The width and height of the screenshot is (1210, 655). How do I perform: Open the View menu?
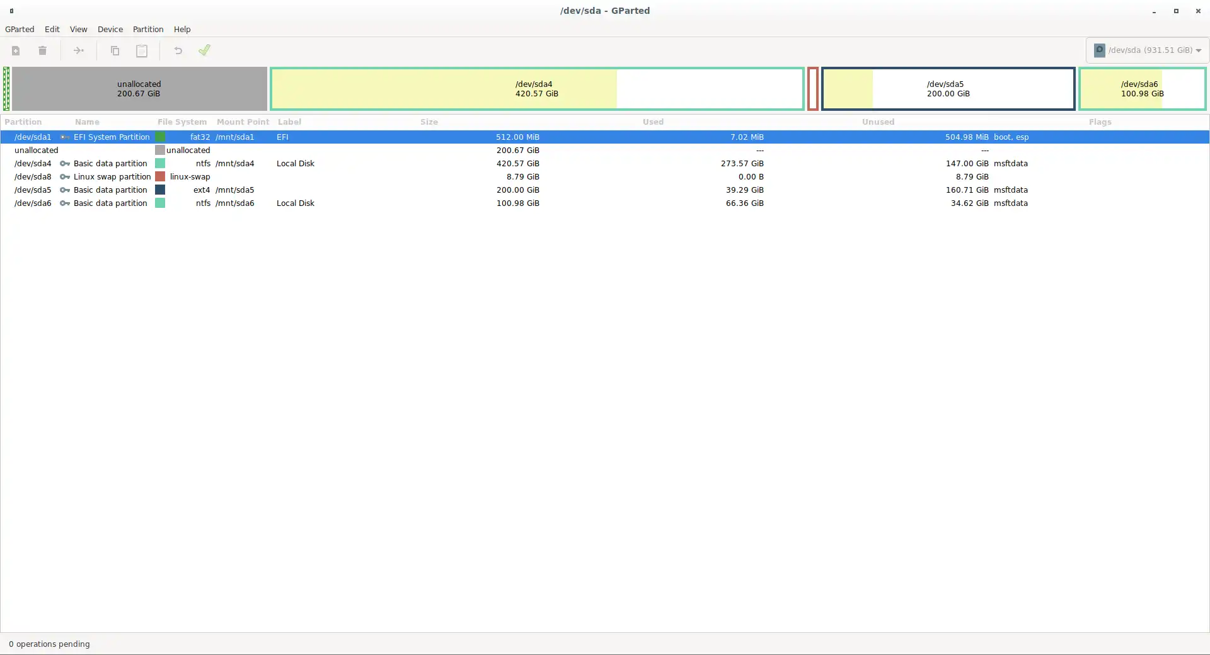tap(78, 30)
